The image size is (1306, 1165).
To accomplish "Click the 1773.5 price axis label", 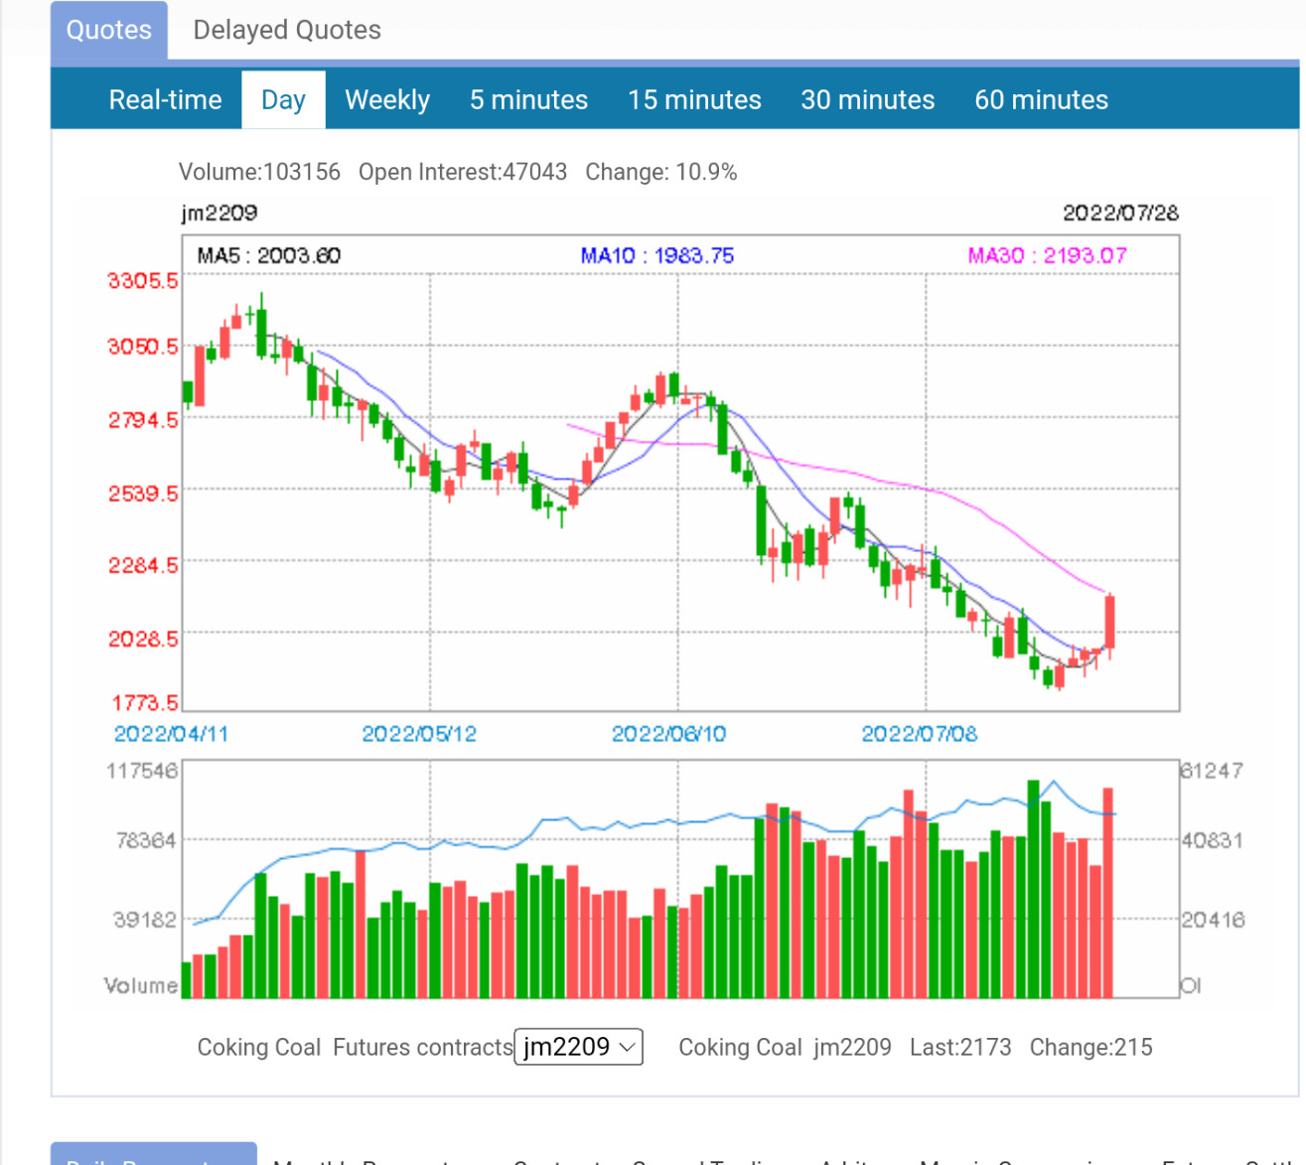I will coord(145,703).
